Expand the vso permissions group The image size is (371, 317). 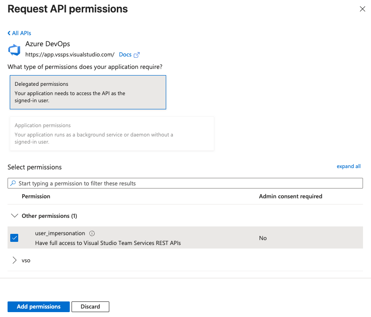(14, 260)
